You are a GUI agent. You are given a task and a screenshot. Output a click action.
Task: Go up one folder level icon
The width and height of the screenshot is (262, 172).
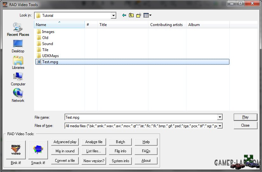point(131,15)
